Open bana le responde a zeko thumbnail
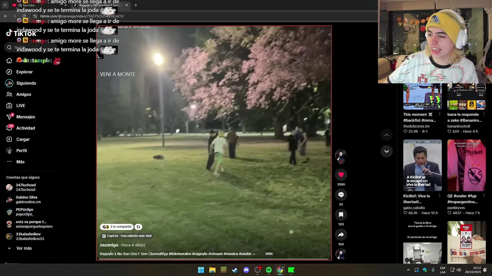The height and width of the screenshot is (276, 492). point(467,97)
